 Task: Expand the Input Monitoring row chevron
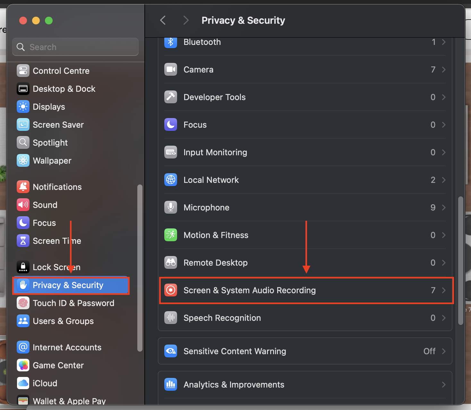coord(444,152)
